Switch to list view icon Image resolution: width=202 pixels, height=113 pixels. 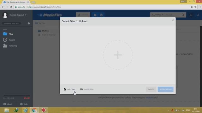[x=191, y=15]
